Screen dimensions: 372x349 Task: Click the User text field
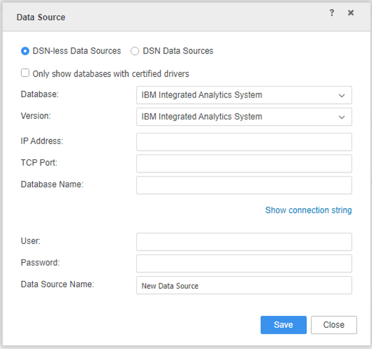pos(244,242)
